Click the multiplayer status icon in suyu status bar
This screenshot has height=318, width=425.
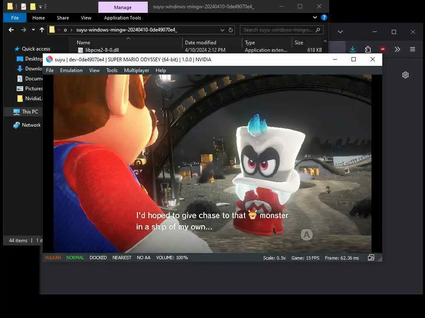pyautogui.click(x=371, y=258)
